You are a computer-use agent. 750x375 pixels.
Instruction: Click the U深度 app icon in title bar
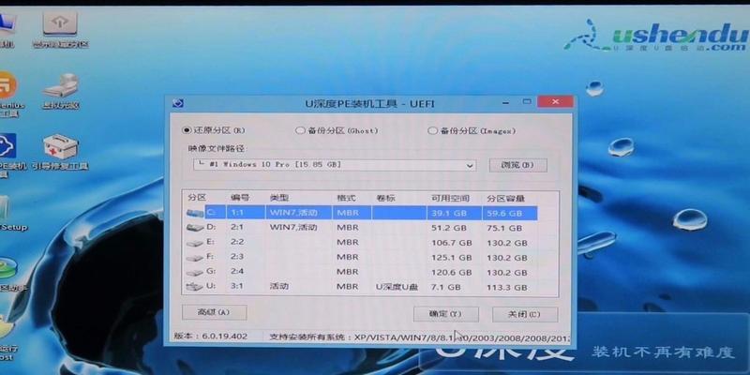177,103
